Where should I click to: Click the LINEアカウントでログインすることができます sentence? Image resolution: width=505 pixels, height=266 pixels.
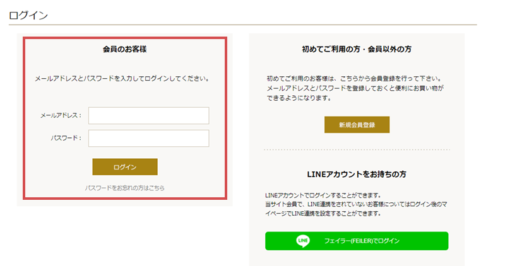pos(323,195)
